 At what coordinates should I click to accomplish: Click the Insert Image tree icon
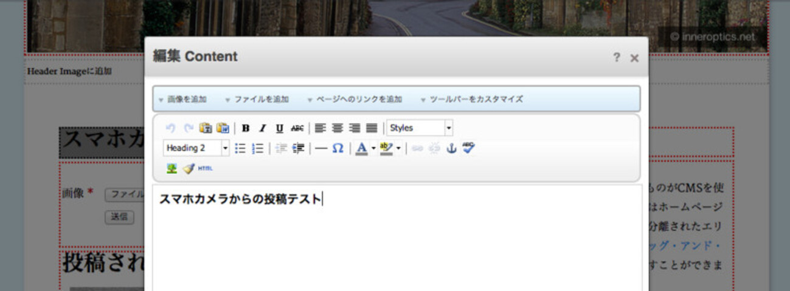coord(172,168)
